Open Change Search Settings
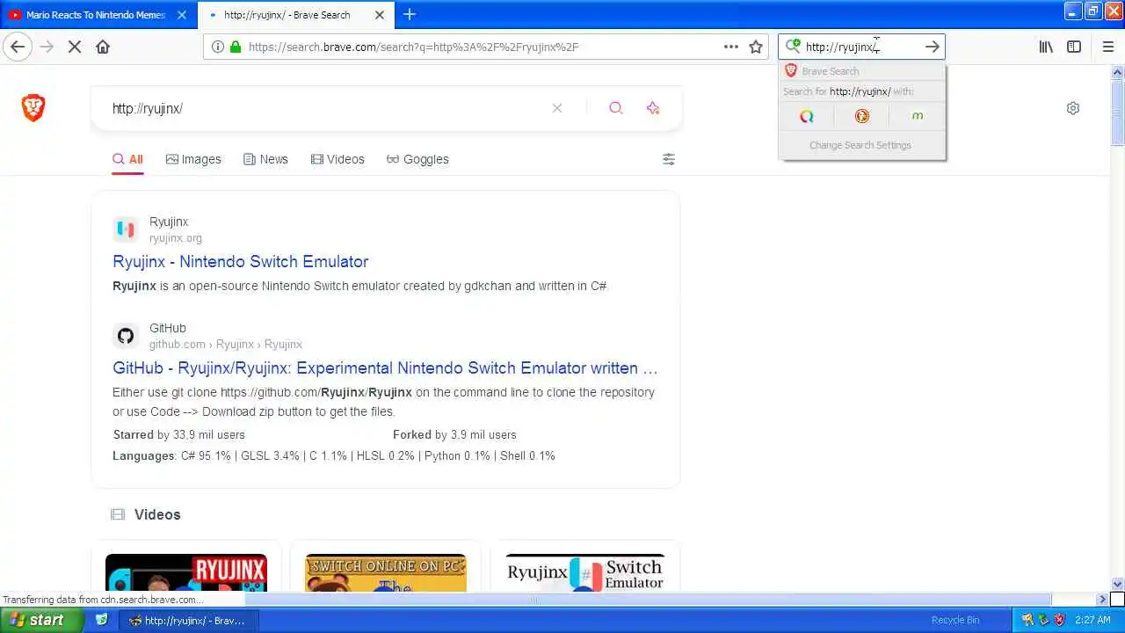The width and height of the screenshot is (1125, 633). pos(860,145)
